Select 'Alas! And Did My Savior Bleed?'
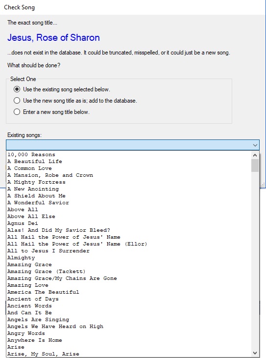 [x=129, y=230]
